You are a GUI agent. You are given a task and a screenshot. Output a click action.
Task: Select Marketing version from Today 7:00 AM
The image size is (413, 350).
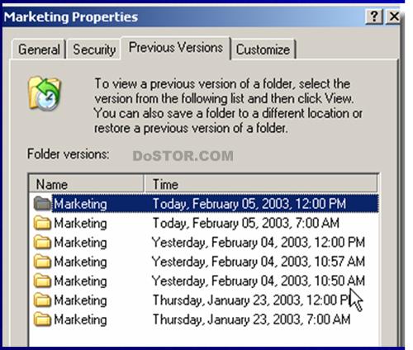(204, 223)
